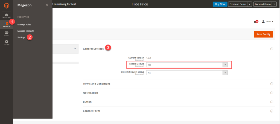Select Manage Rules menu item
280x124 pixels.
24,24
